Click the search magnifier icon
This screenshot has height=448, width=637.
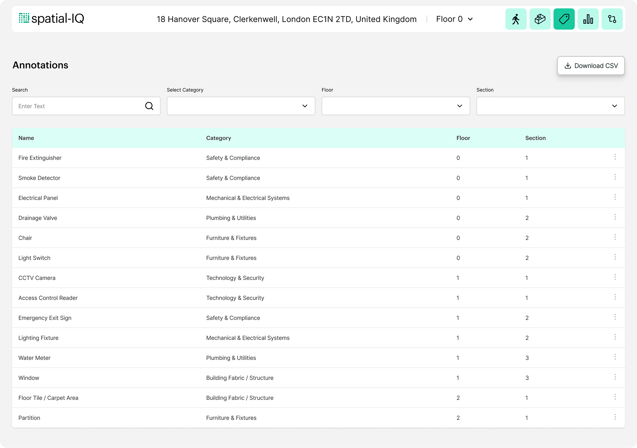[x=149, y=106]
